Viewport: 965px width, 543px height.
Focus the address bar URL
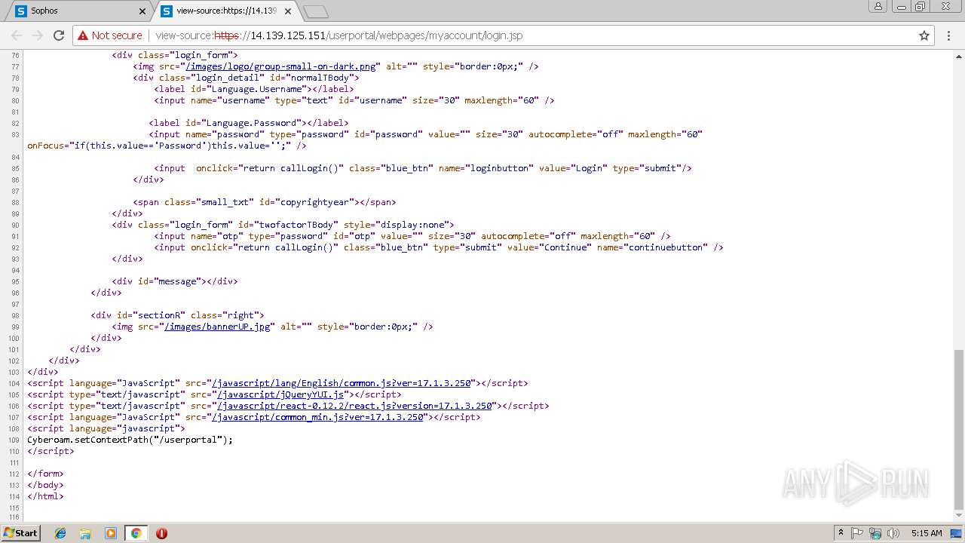pyautogui.click(x=339, y=35)
